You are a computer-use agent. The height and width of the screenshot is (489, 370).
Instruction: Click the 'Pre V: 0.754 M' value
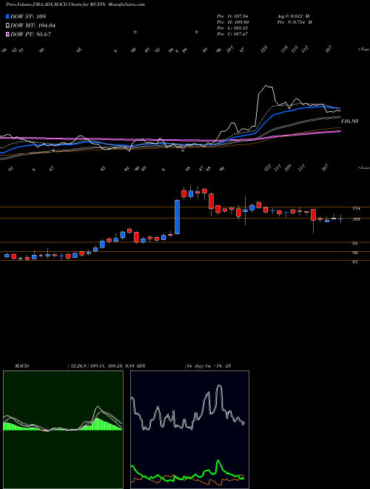pyautogui.click(x=295, y=22)
